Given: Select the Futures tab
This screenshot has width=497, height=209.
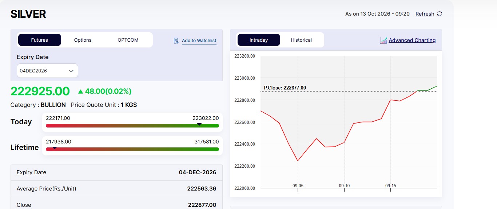Looking at the screenshot, I should pyautogui.click(x=40, y=40).
